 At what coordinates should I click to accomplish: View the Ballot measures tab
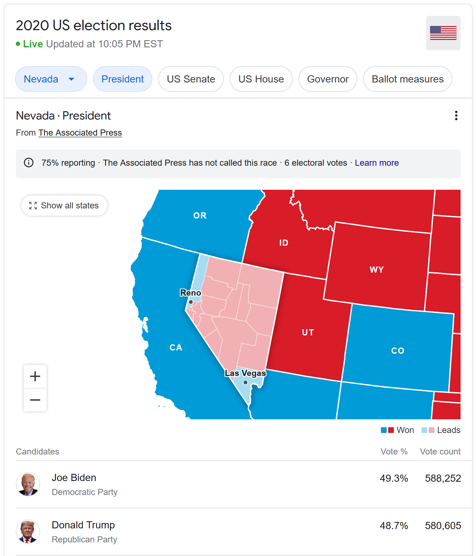(407, 79)
